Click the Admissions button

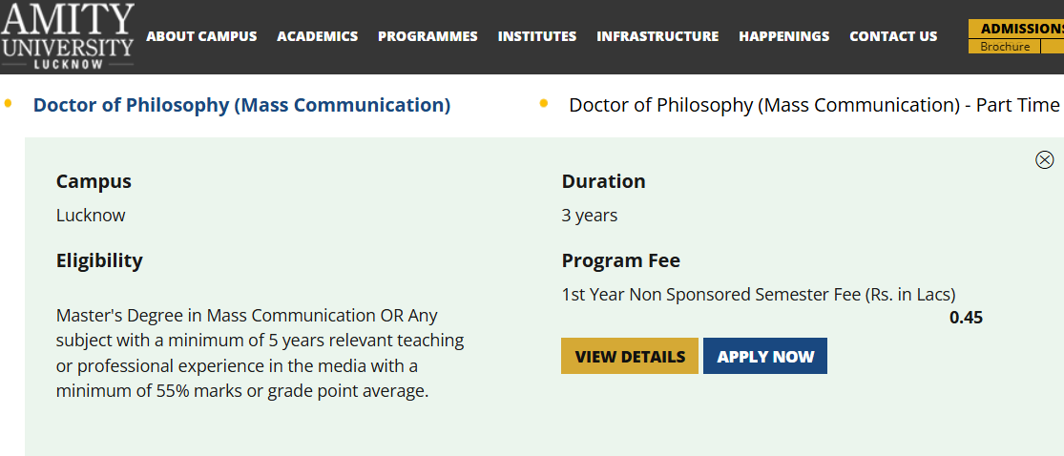(x=1021, y=29)
